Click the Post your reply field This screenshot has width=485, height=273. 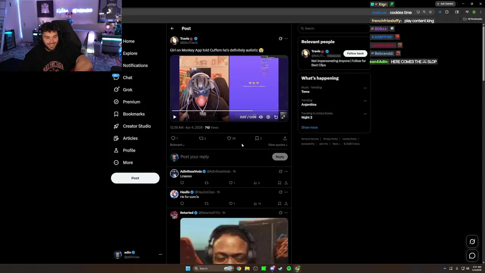(225, 157)
